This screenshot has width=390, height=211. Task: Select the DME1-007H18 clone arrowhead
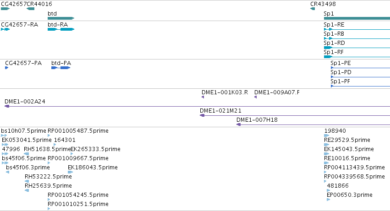coord(238,124)
